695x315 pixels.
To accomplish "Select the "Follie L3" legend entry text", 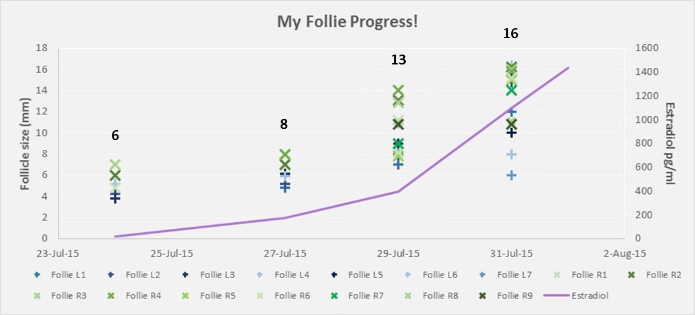I will 219,275.
